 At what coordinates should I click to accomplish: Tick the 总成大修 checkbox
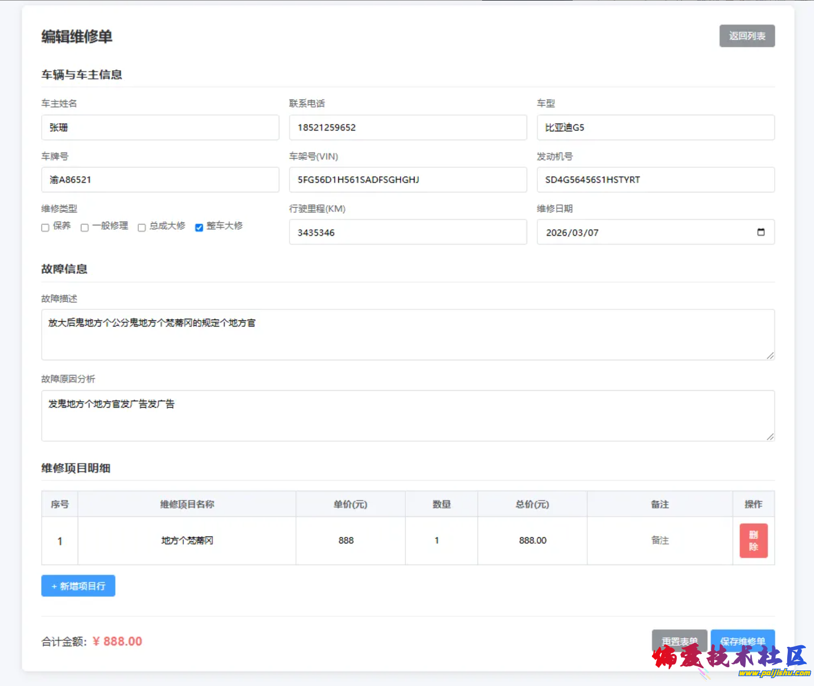pos(142,228)
